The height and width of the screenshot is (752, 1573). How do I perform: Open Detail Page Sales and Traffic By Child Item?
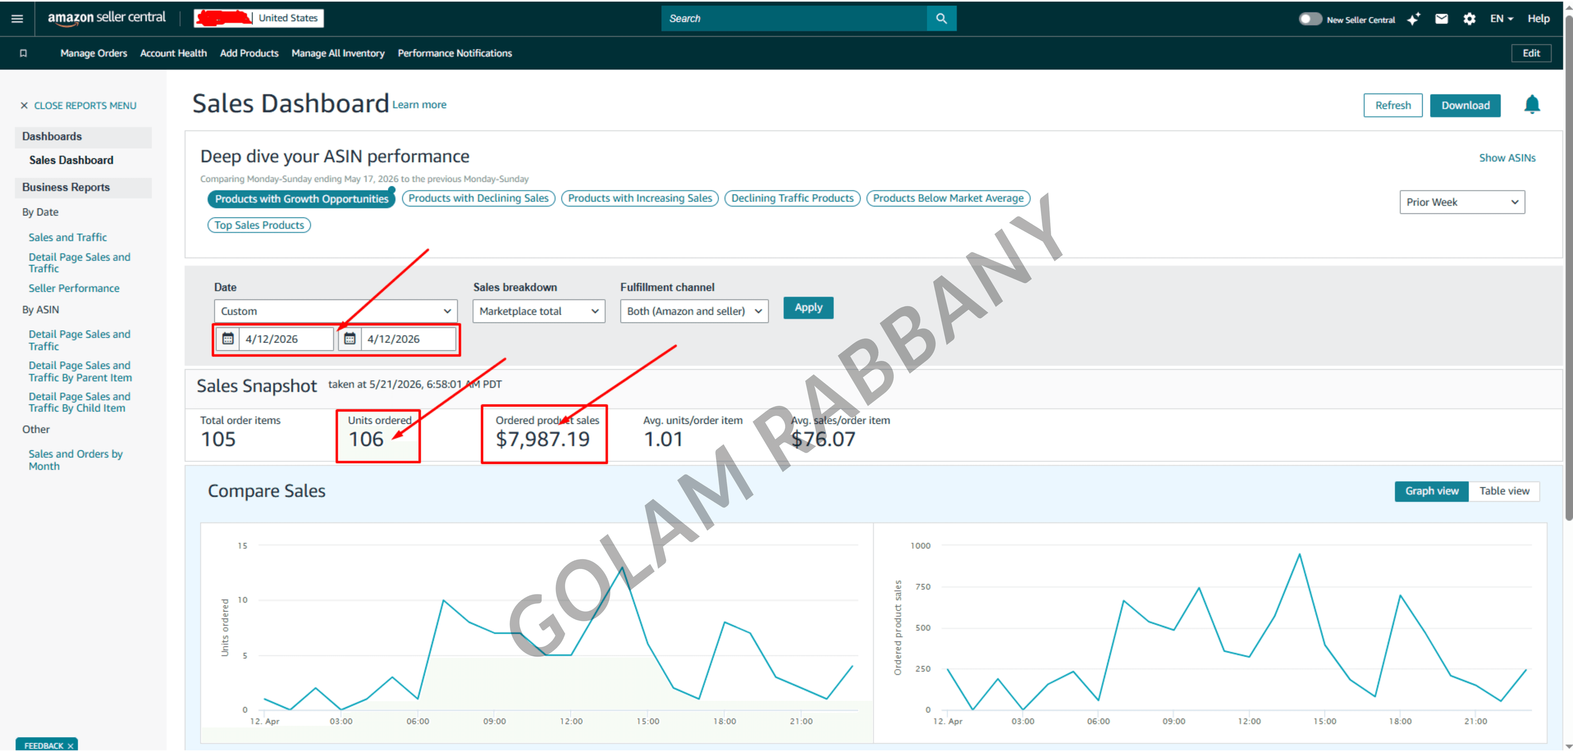(79, 402)
